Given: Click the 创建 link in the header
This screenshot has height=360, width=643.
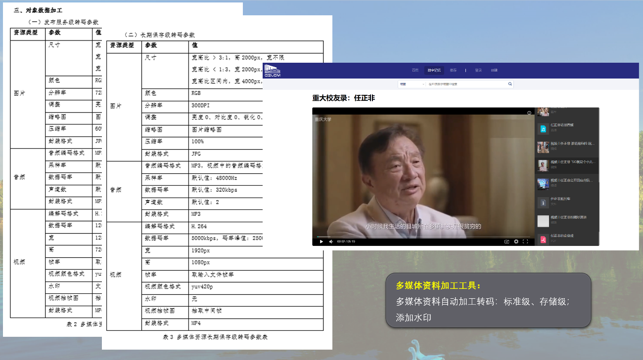Looking at the screenshot, I should point(494,70).
